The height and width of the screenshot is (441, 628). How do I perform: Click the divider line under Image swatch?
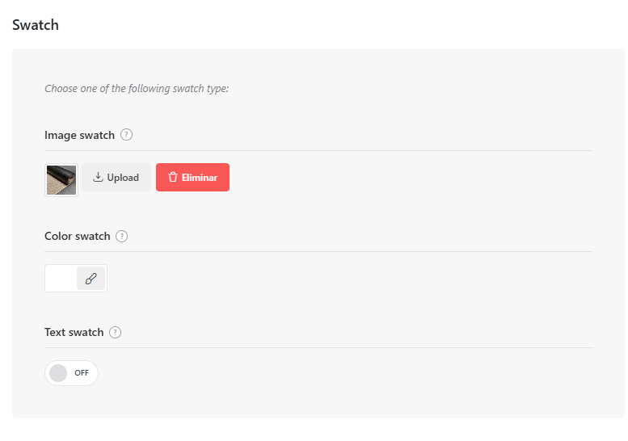(x=318, y=151)
